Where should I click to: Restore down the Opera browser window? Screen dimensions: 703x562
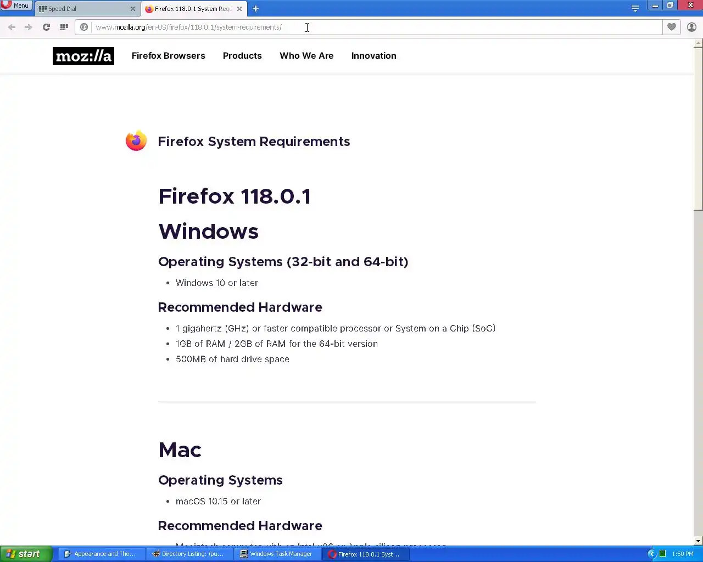tap(670, 5)
